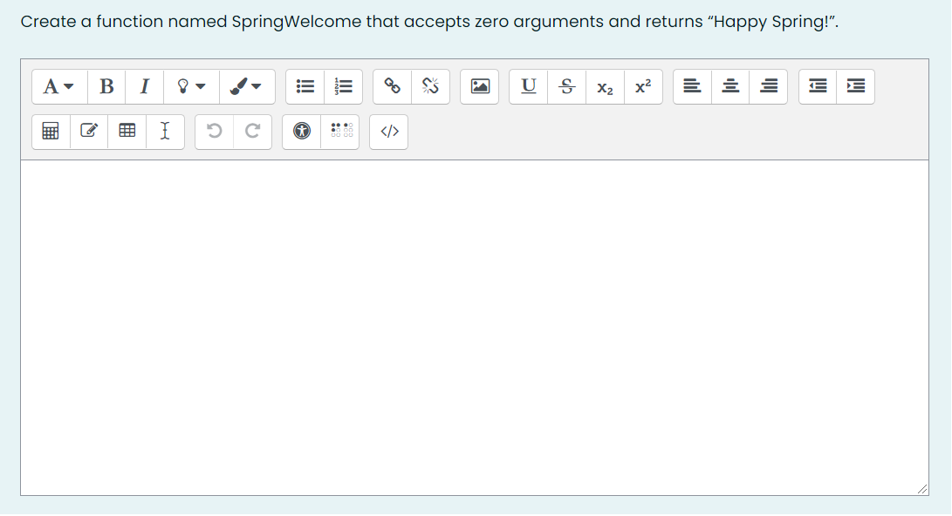Open the HTML code view

click(x=388, y=132)
